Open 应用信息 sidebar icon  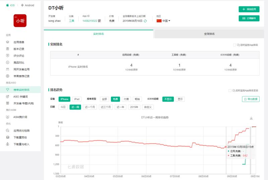[x=7, y=42]
